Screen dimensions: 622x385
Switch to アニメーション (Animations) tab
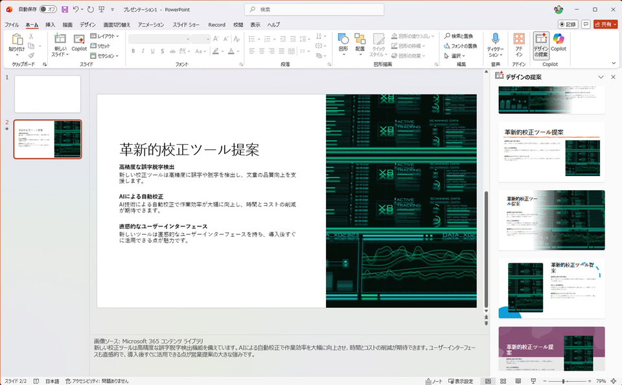coord(151,25)
